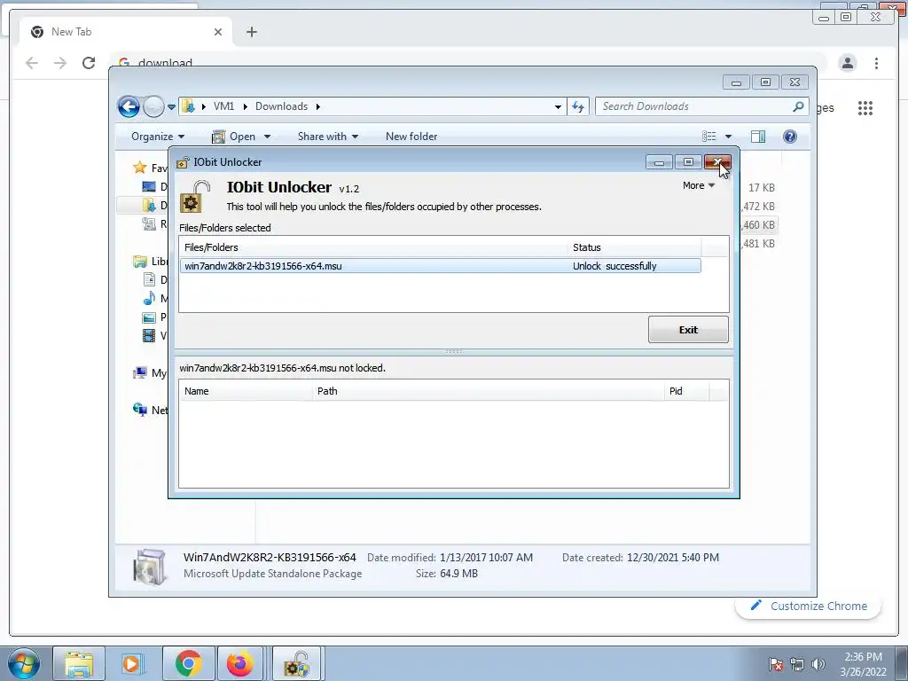Click the Open toolbar button in Explorer
This screenshot has width=908, height=681.
[234, 137]
